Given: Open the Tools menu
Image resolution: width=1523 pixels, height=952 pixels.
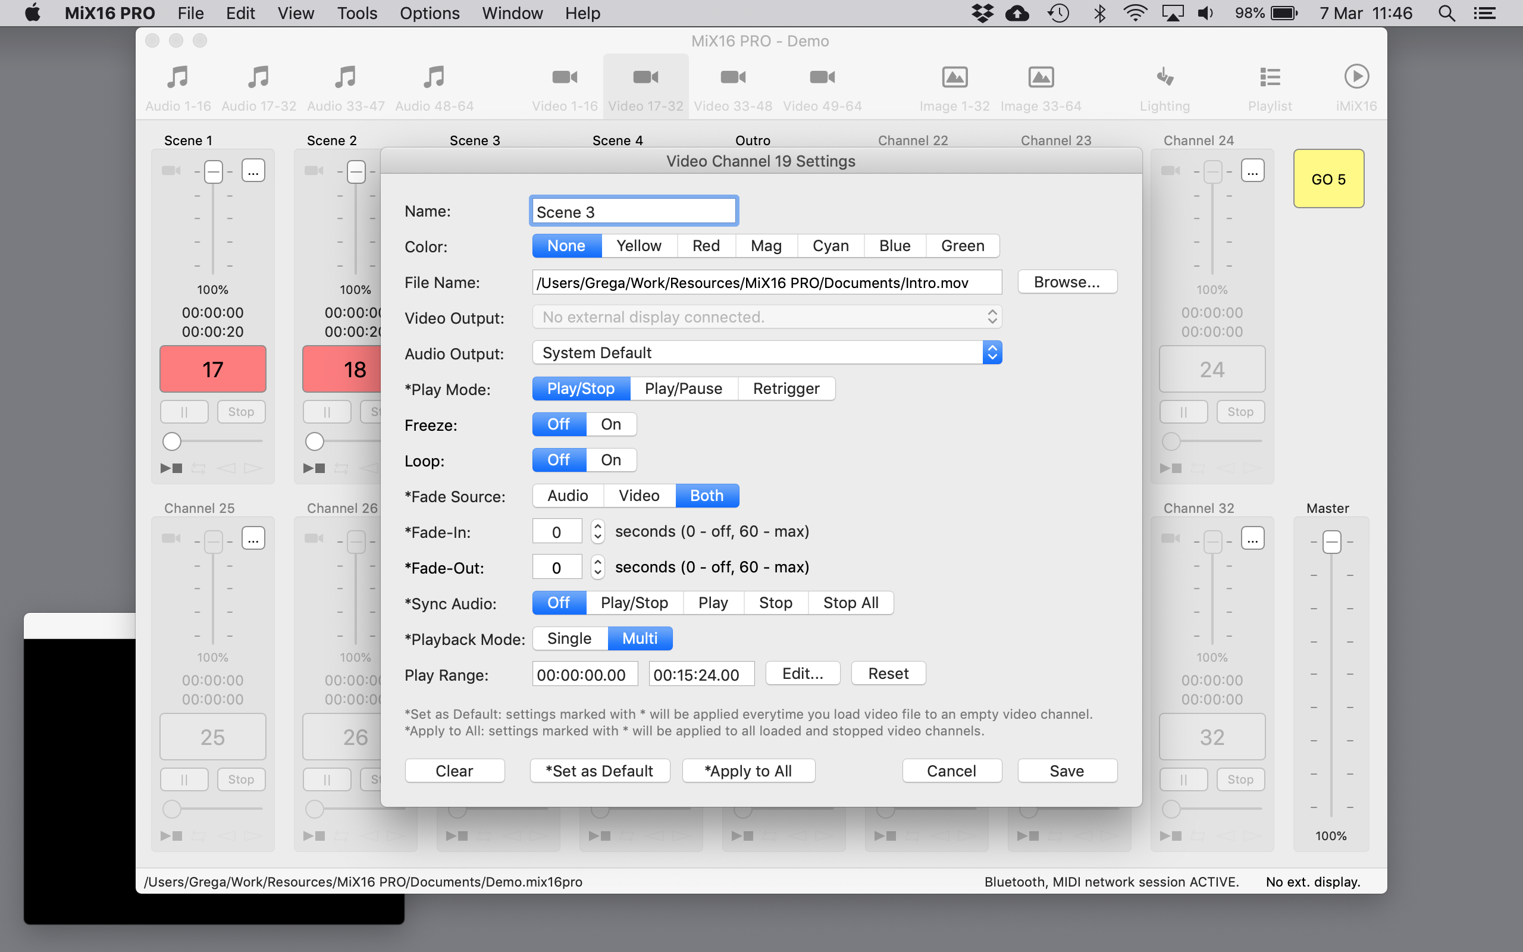Looking at the screenshot, I should [x=357, y=13].
